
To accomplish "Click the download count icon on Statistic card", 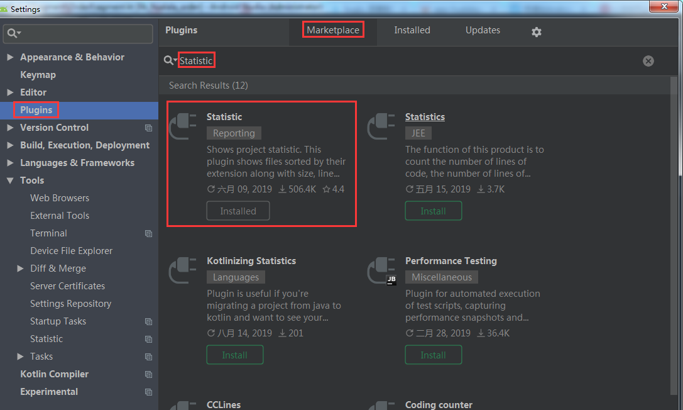I will (282, 189).
